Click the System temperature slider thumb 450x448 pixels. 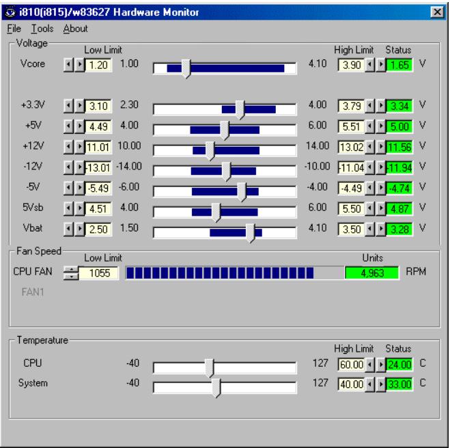click(216, 388)
